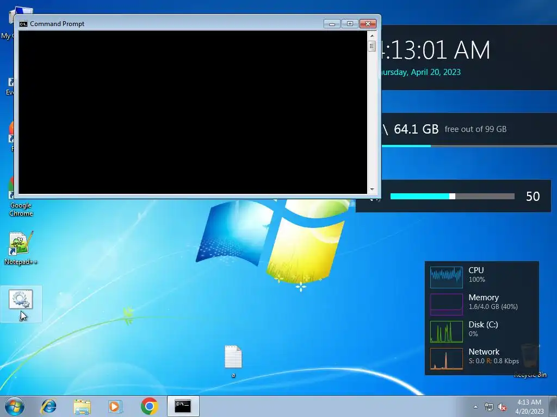Open Windows Explorer from the taskbar
557x417 pixels.
tap(82, 406)
